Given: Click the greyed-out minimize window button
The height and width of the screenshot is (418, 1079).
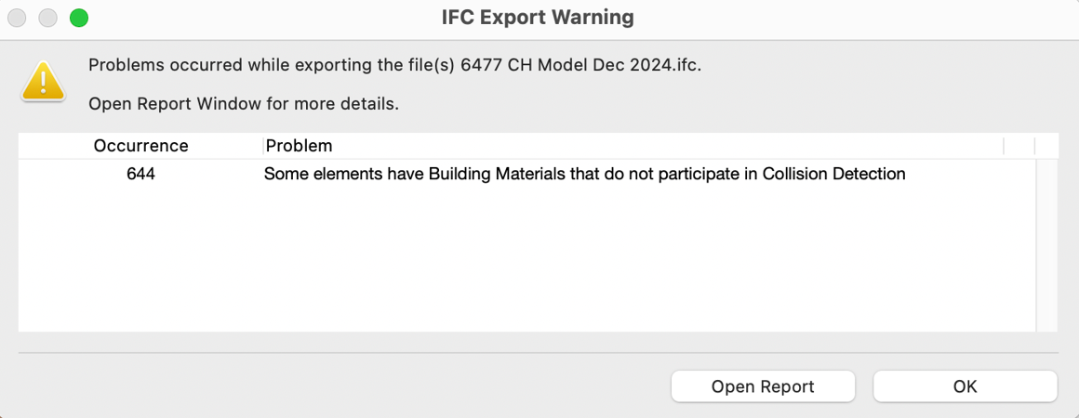Looking at the screenshot, I should click(x=47, y=18).
